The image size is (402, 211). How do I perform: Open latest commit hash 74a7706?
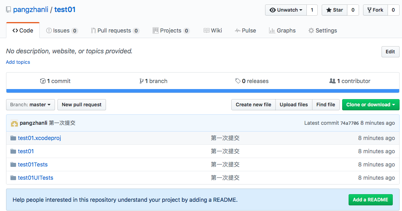(x=349, y=123)
